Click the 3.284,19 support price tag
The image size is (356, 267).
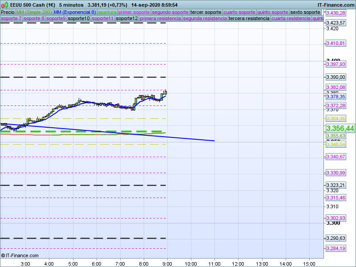pyautogui.click(x=336, y=248)
